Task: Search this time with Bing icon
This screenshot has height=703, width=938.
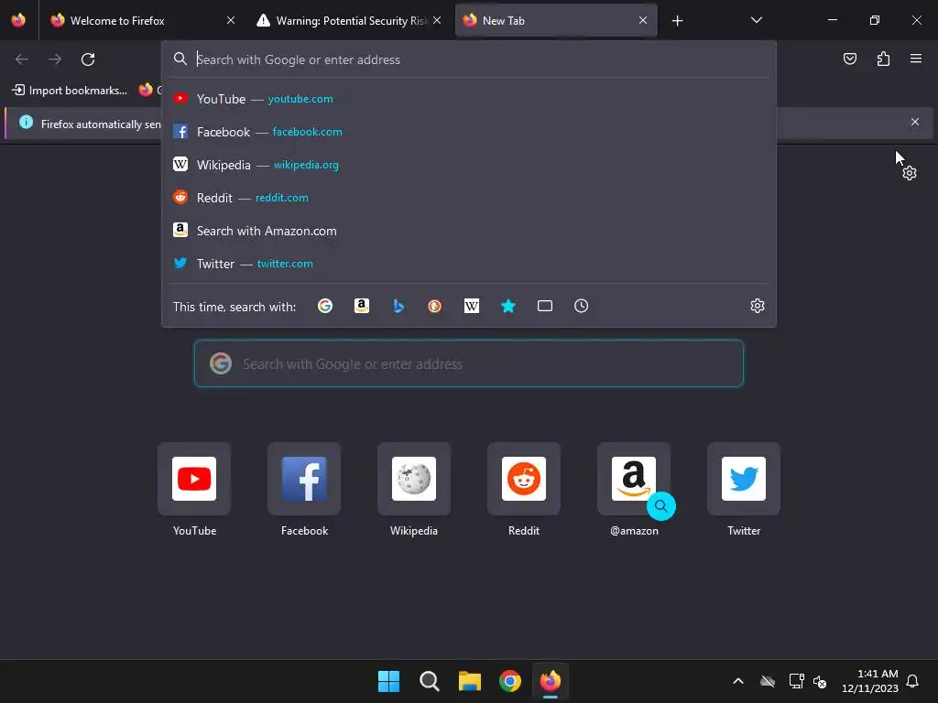Action: 398,306
